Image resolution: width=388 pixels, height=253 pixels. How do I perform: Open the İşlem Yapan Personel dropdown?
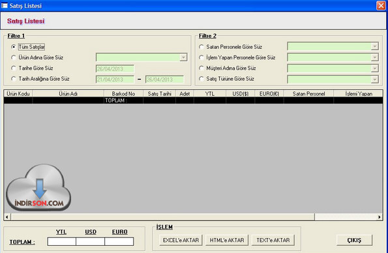[x=375, y=57]
